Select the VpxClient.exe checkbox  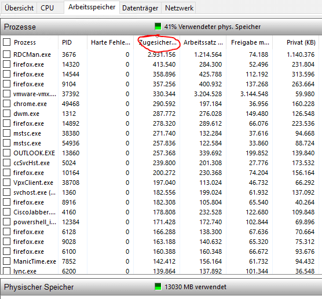click(x=7, y=183)
